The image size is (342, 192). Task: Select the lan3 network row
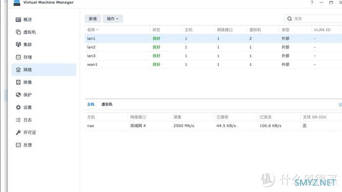(214, 56)
